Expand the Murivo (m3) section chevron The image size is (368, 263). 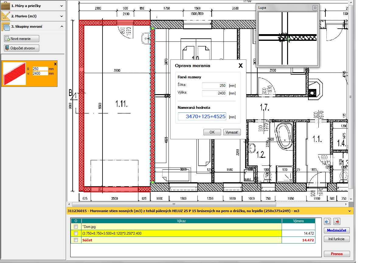click(x=62, y=16)
